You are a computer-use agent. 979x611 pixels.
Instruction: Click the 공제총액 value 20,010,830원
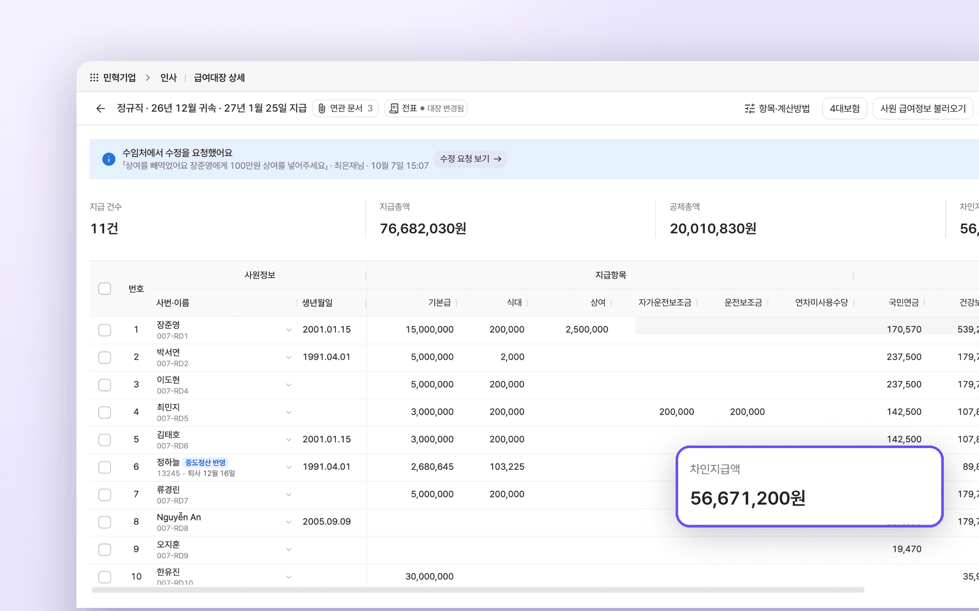click(x=713, y=229)
